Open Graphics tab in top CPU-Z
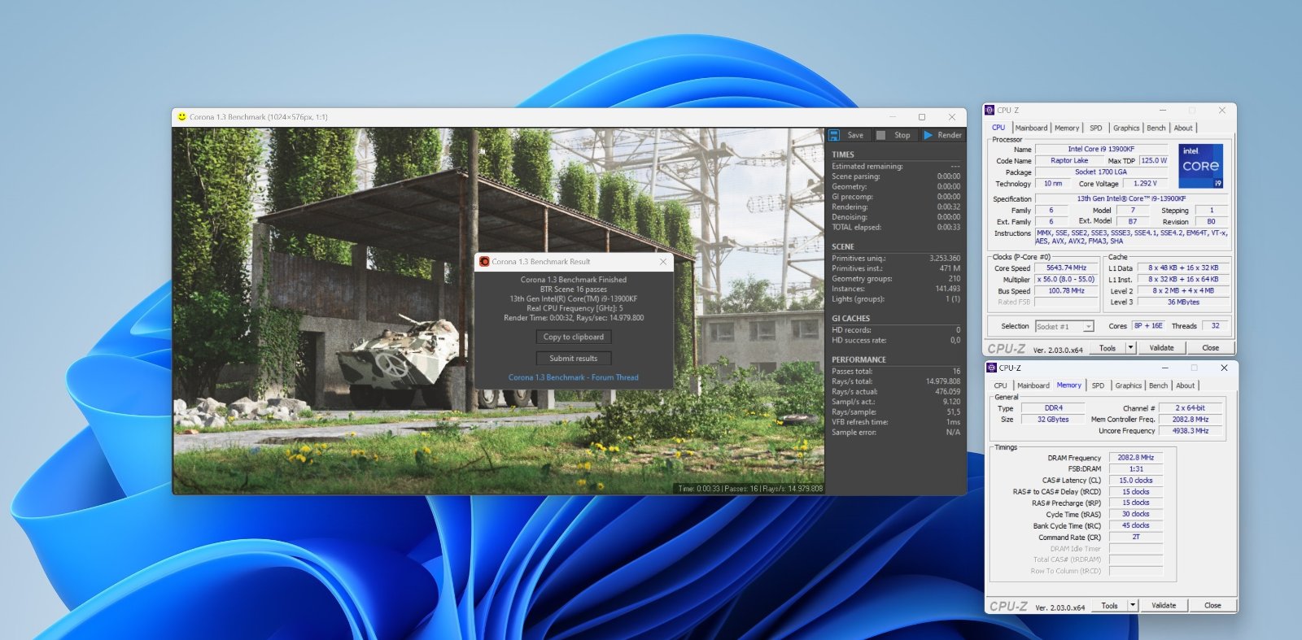The width and height of the screenshot is (1302, 640). 1126,128
